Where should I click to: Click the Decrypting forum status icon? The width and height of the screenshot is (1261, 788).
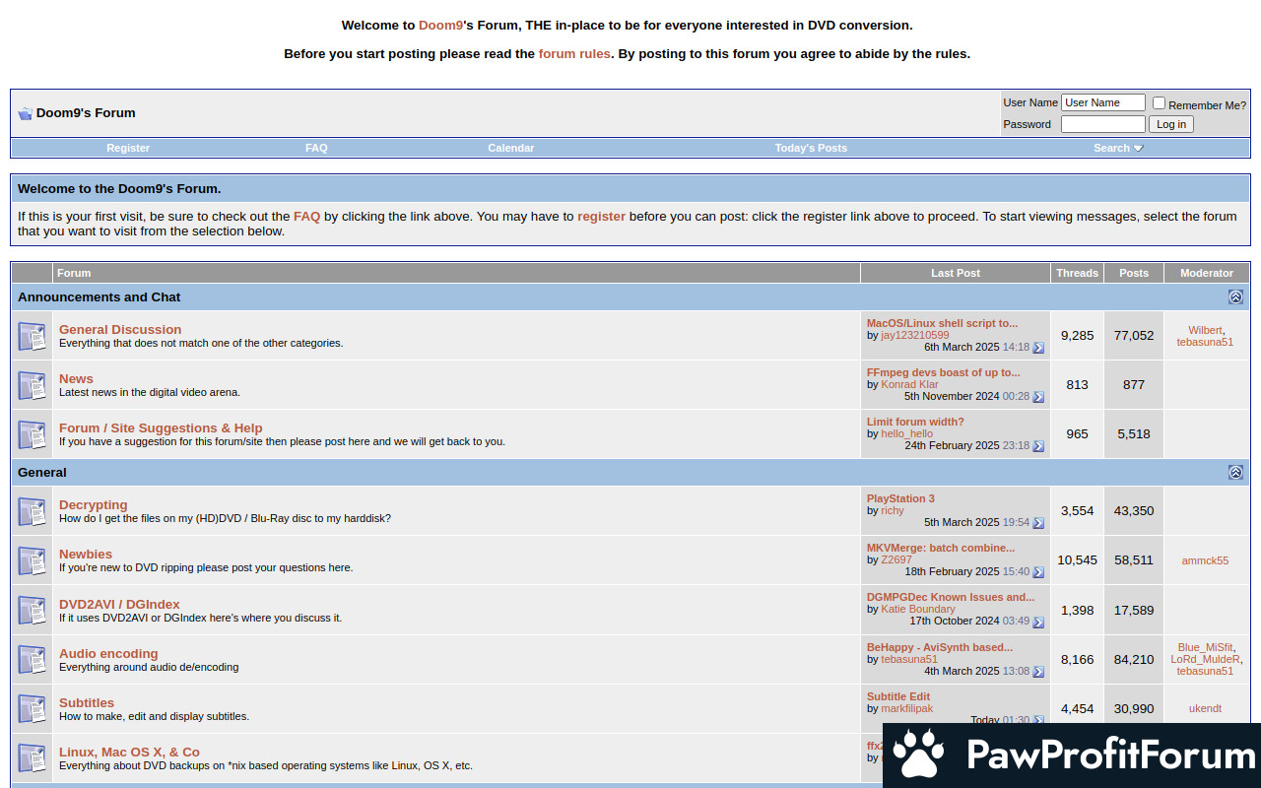tap(33, 512)
